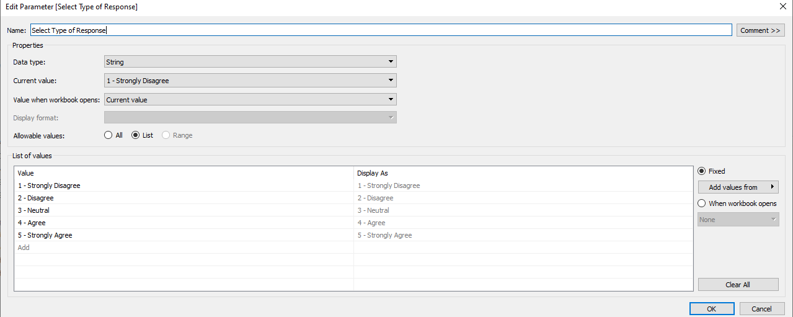Open Value when workbook opens dropdown
793x317 pixels.
pos(250,99)
